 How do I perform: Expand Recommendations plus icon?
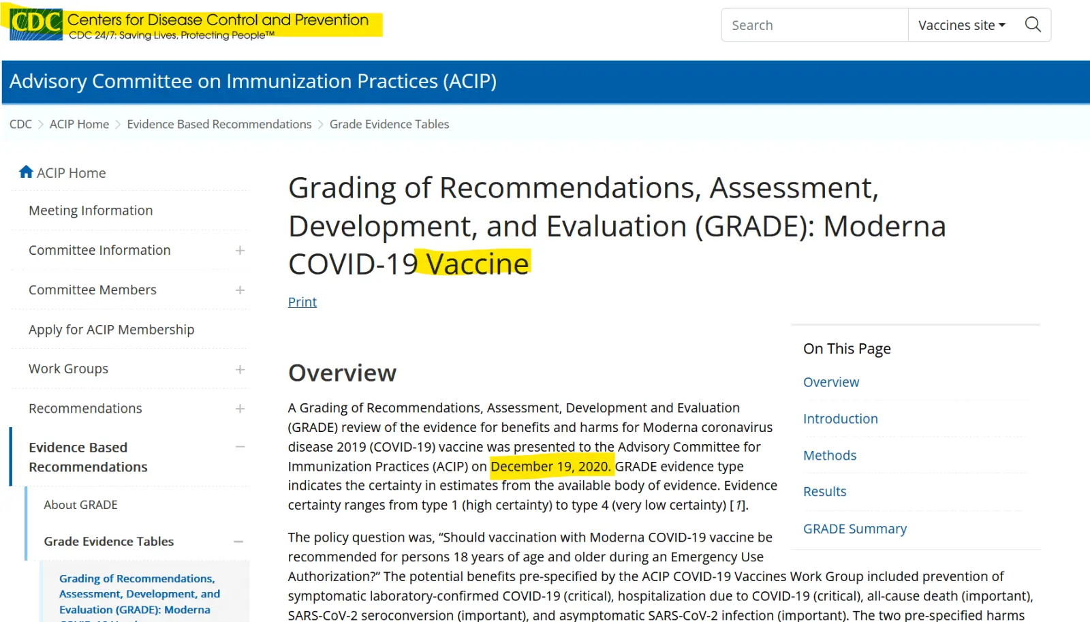pyautogui.click(x=240, y=409)
